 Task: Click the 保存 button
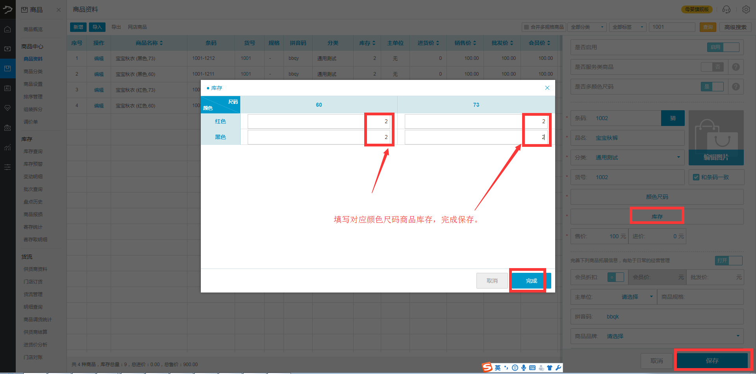[x=712, y=361]
